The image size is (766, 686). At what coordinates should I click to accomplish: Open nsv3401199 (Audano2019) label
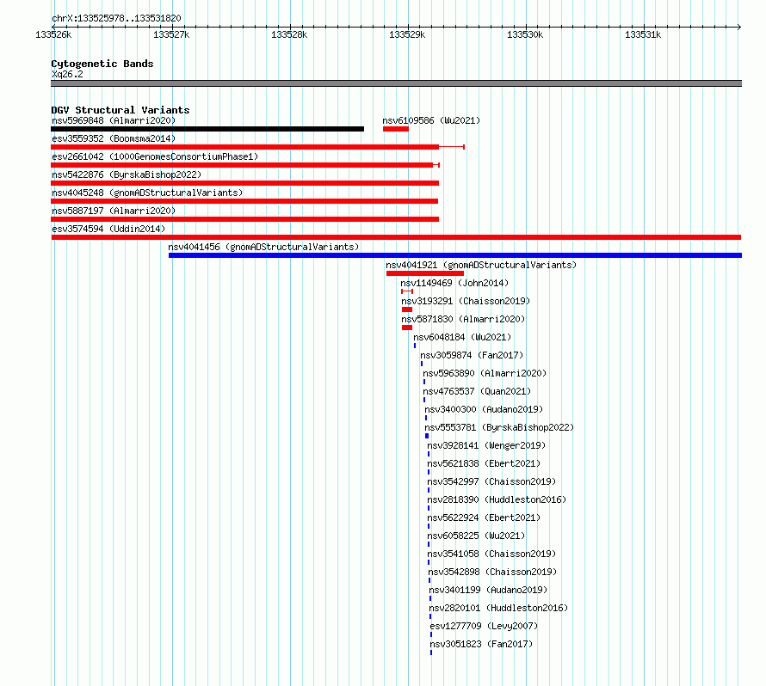click(x=488, y=590)
